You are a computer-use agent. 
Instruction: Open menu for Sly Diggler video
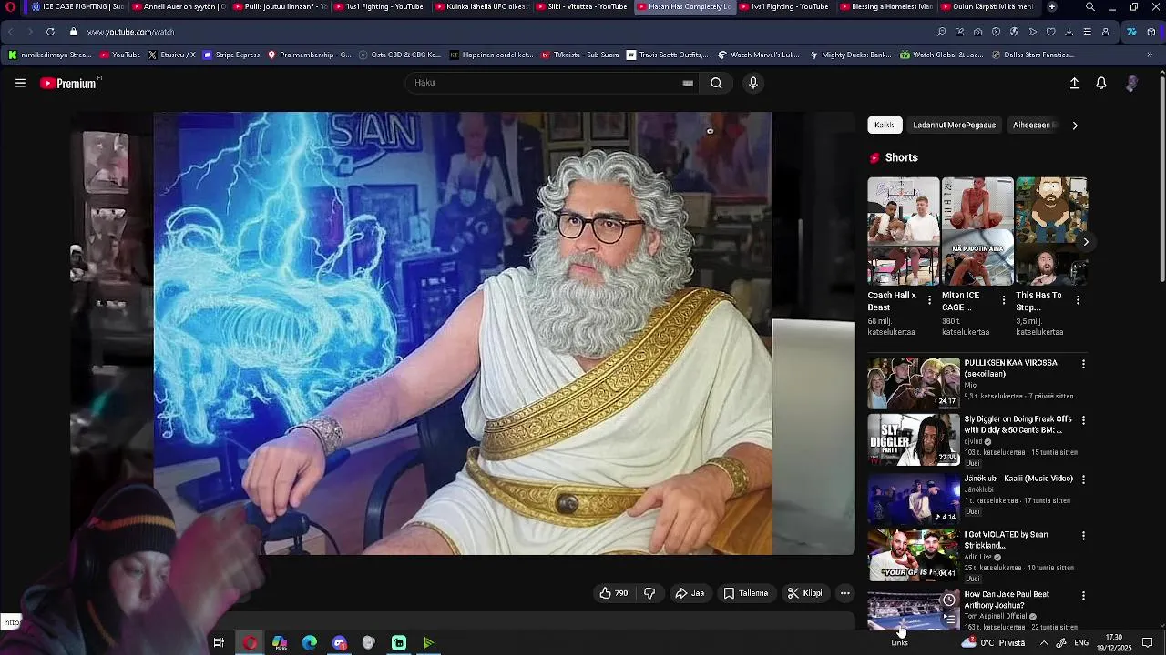tap(1083, 421)
